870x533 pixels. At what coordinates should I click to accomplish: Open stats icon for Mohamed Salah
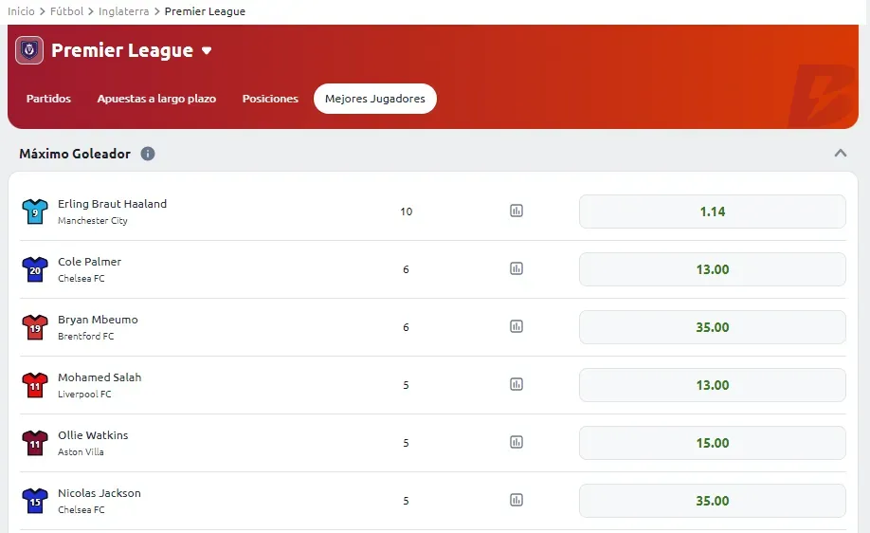tap(516, 384)
